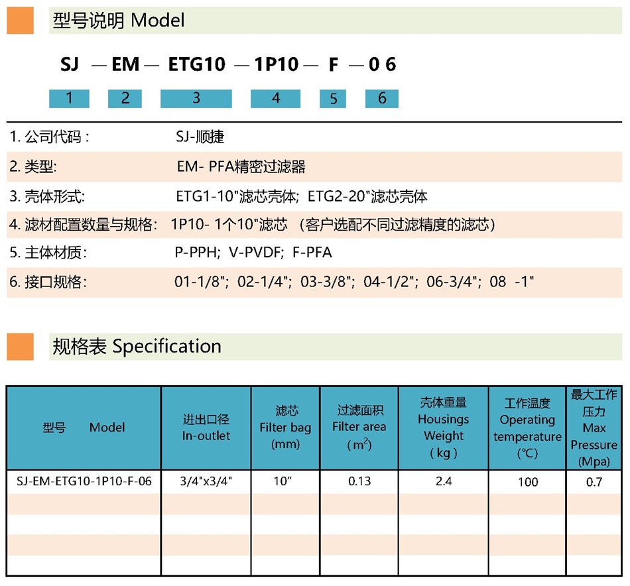Select the blue box numbered 1
This screenshot has width=630, height=586.
click(x=69, y=99)
